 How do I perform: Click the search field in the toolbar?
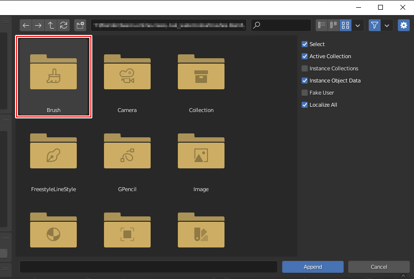tap(281, 25)
